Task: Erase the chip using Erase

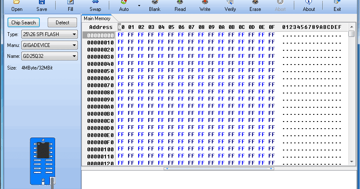Action: click(x=255, y=6)
